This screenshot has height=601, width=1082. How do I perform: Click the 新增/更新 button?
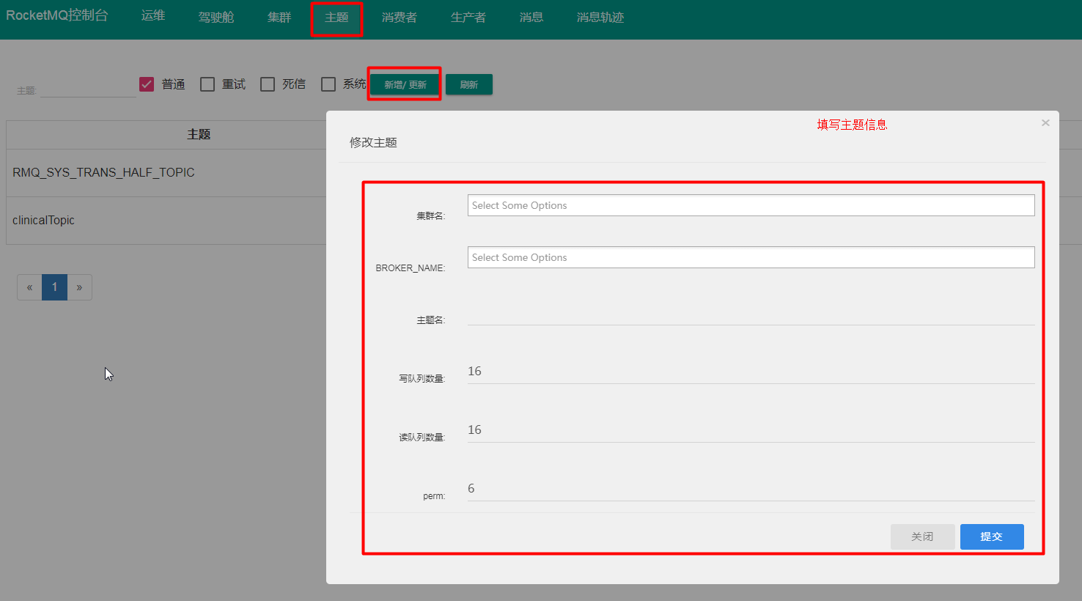[404, 84]
